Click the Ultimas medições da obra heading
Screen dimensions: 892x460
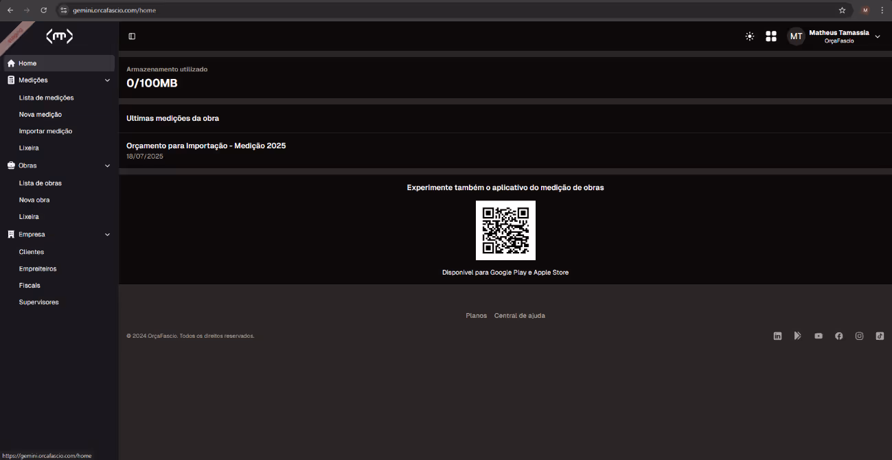coord(172,119)
